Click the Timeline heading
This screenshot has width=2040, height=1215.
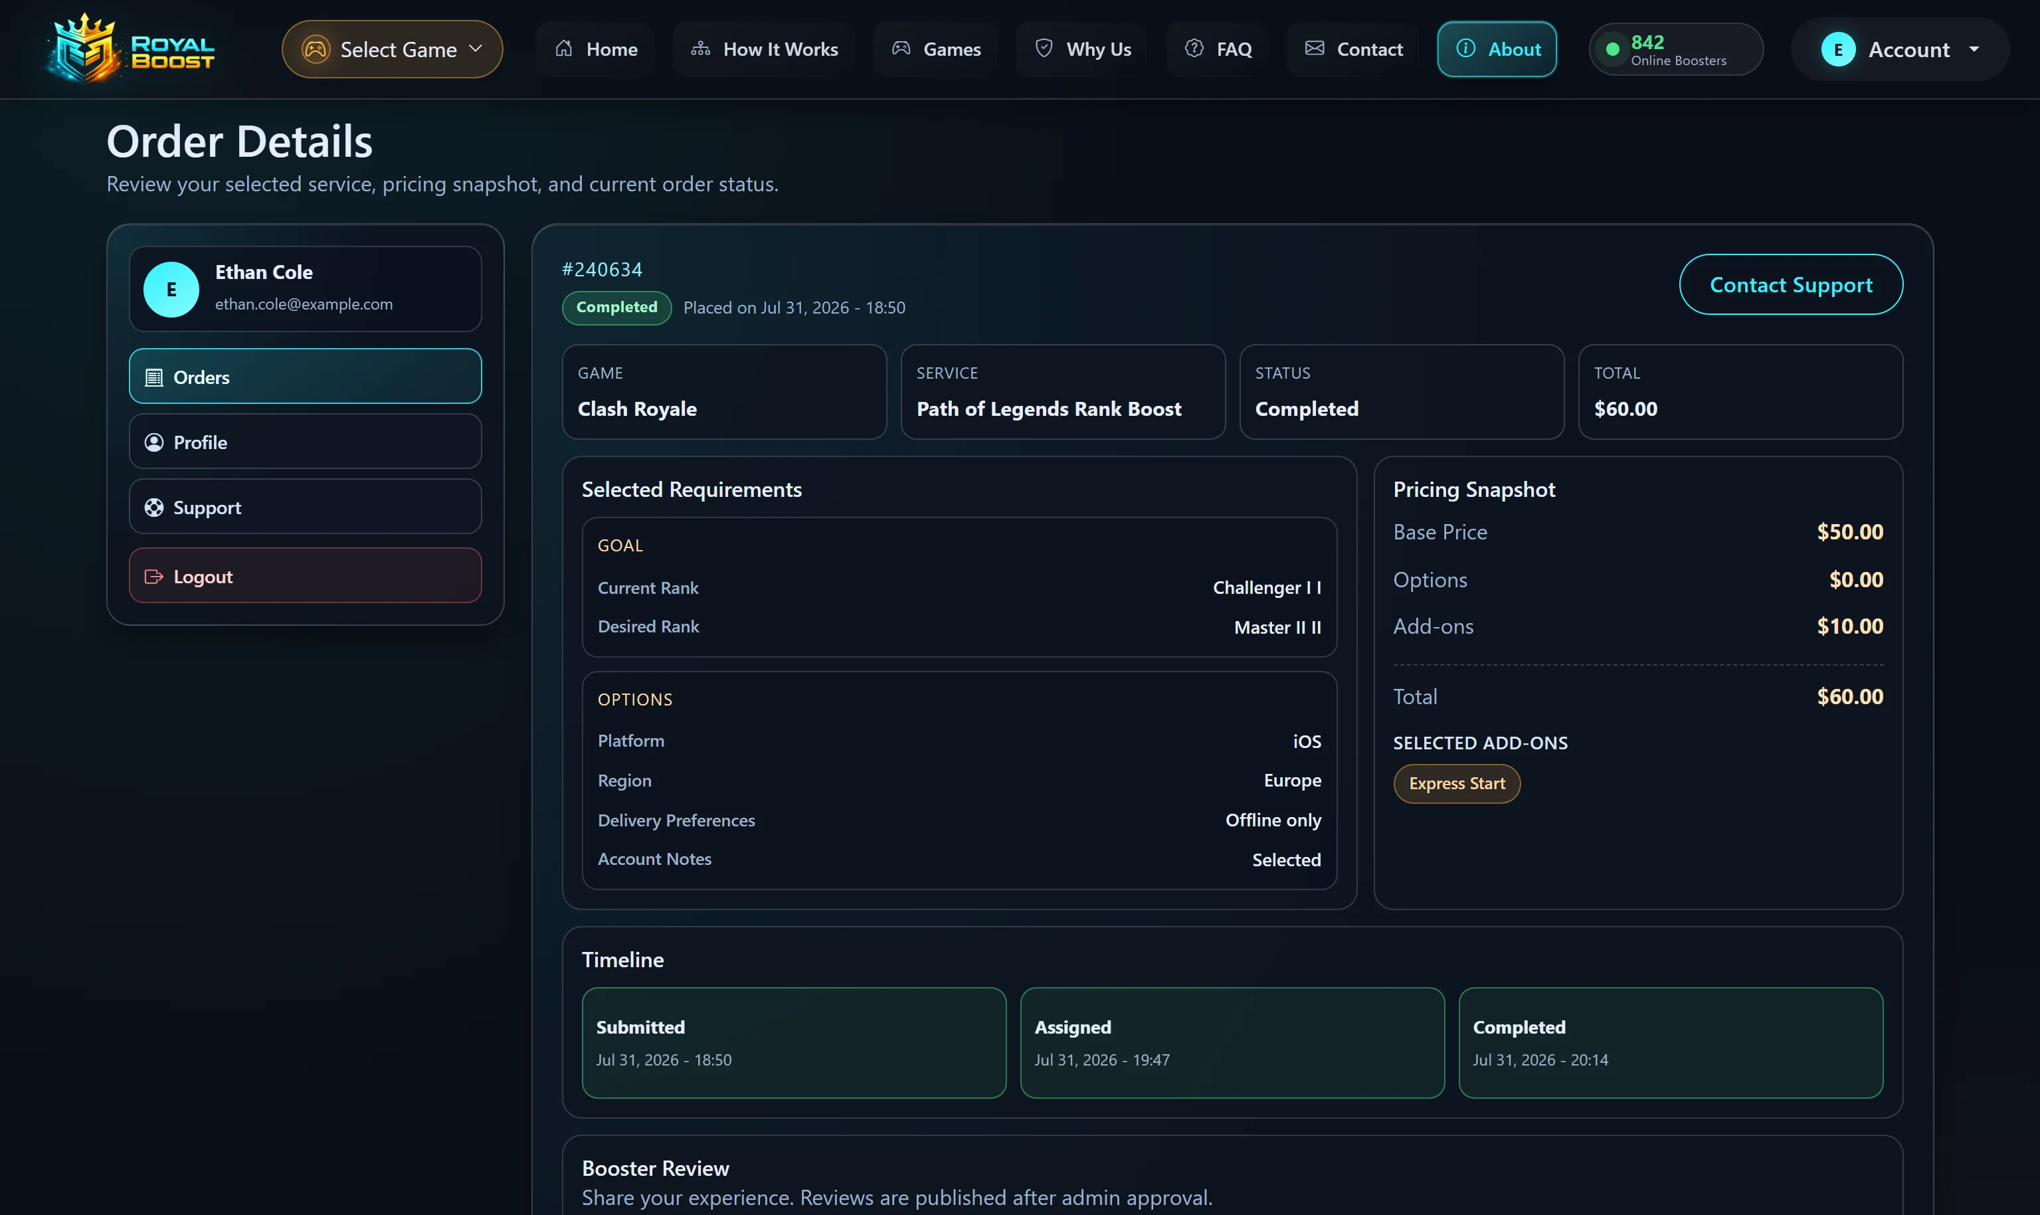click(623, 959)
